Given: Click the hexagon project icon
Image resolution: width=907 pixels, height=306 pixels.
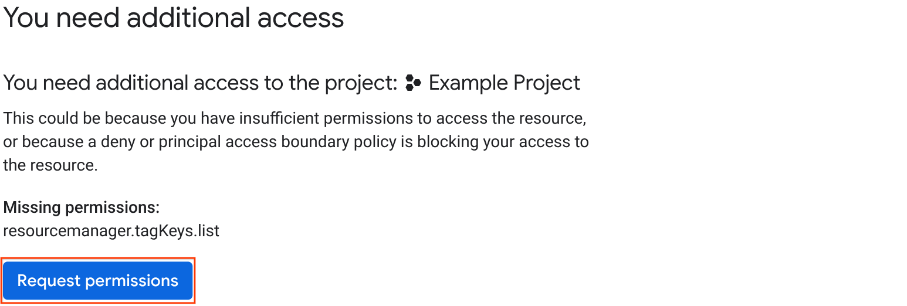Looking at the screenshot, I should [x=413, y=83].
